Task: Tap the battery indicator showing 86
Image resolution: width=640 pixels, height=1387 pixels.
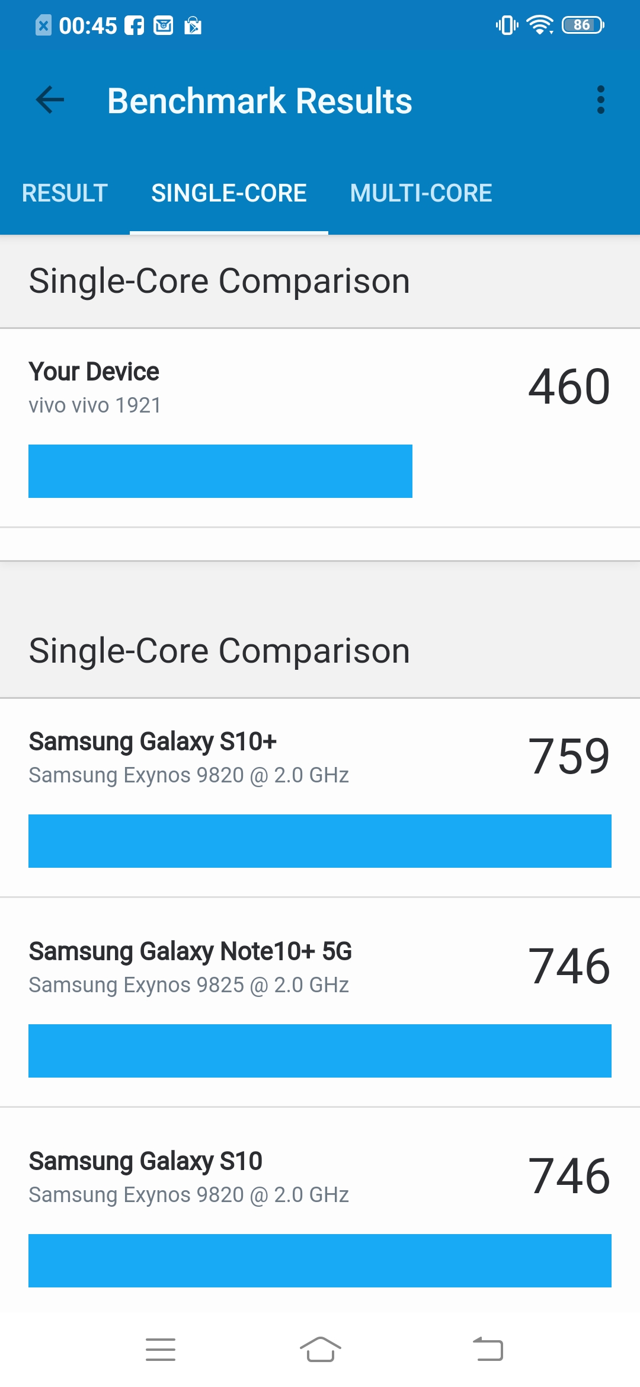Action: click(x=583, y=25)
